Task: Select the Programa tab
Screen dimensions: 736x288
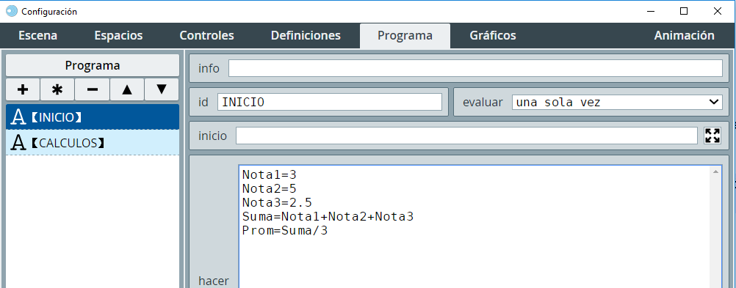Action: point(405,36)
